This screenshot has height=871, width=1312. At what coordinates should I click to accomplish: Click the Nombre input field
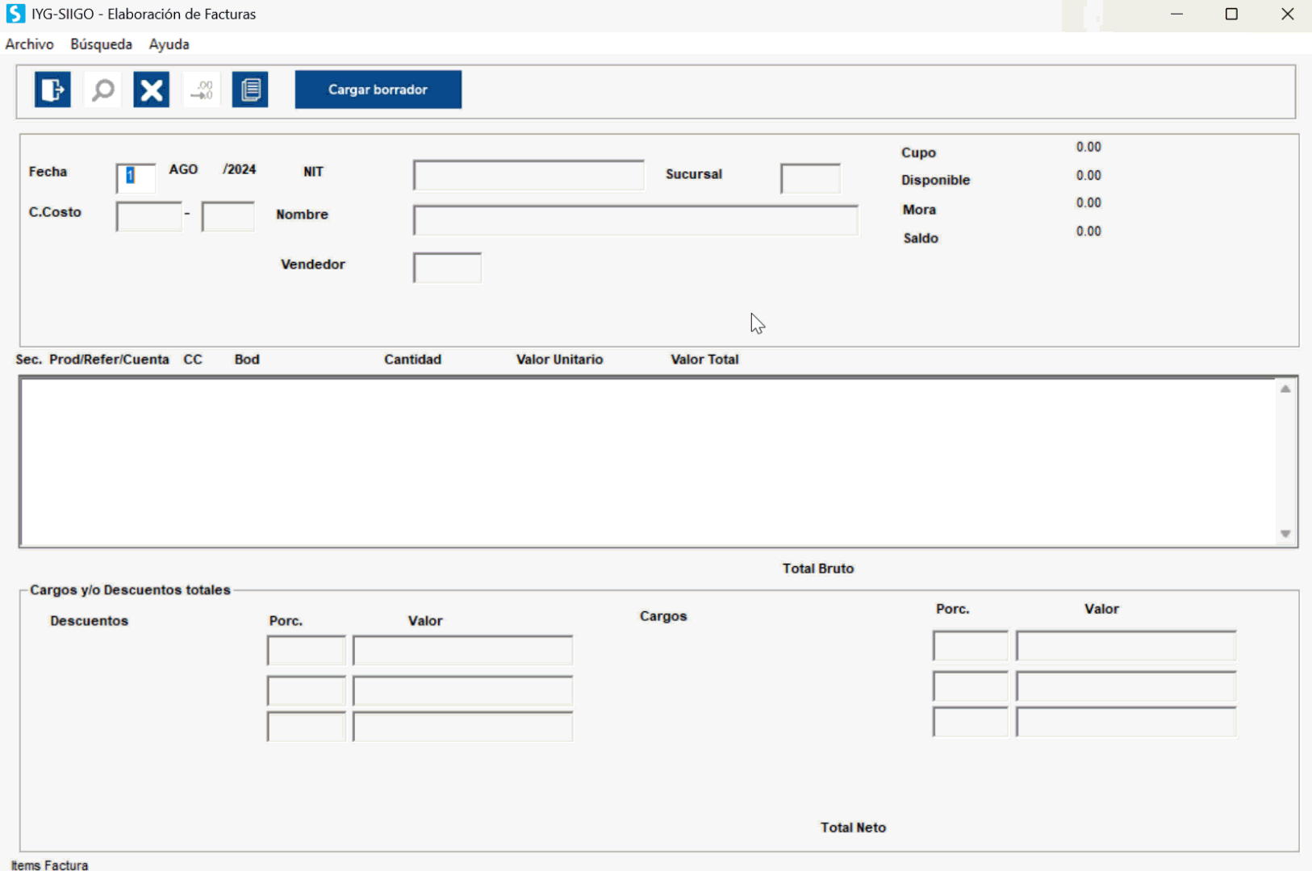636,220
